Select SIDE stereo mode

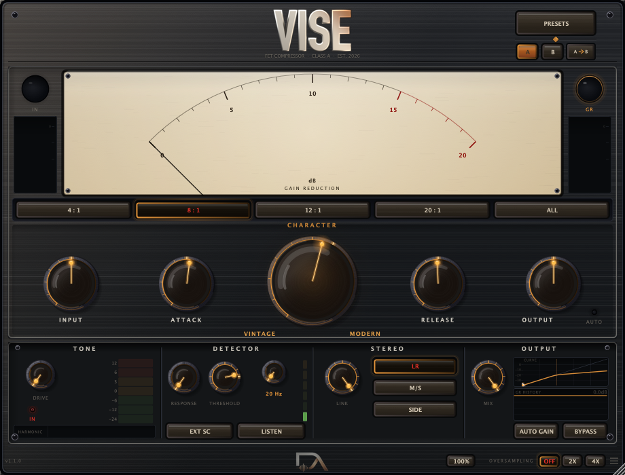[415, 410]
